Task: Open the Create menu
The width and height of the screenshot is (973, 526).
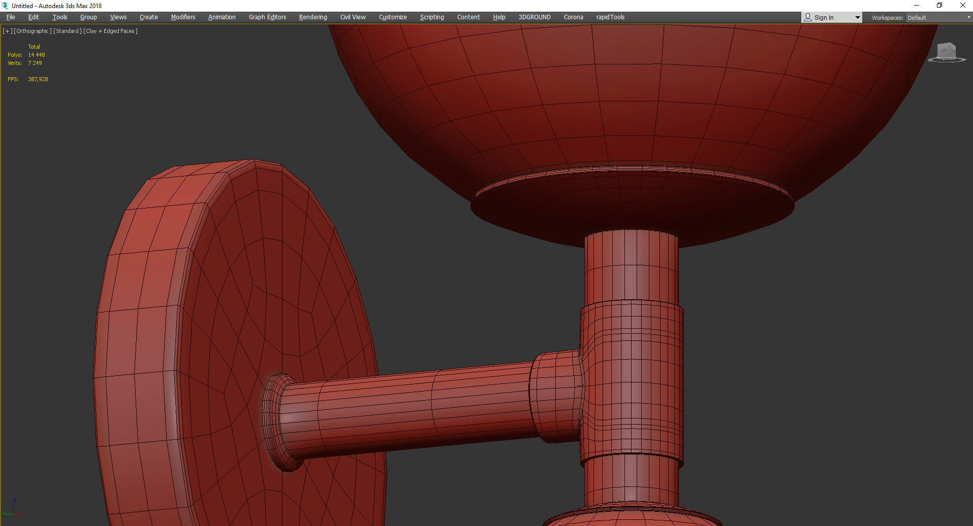Action: tap(149, 17)
